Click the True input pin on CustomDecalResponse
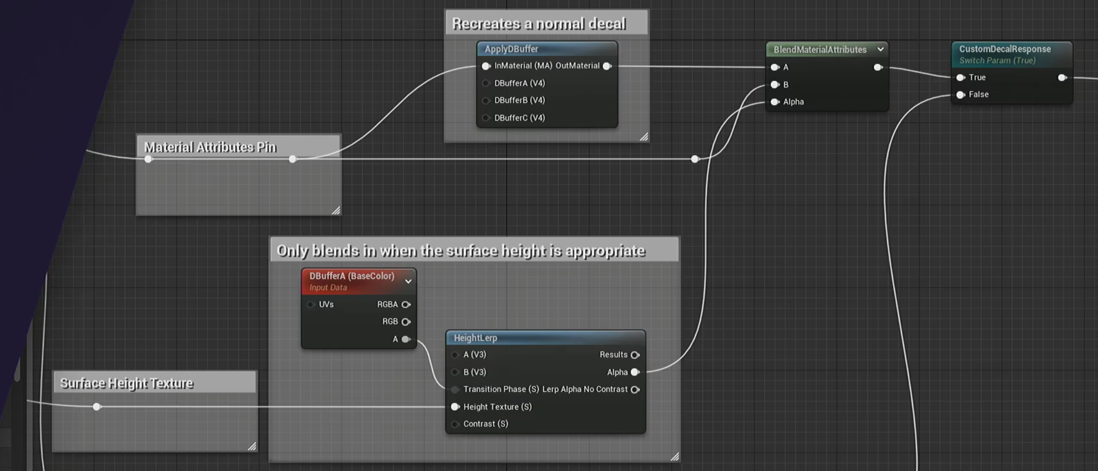Image resolution: width=1098 pixels, height=471 pixels. click(960, 77)
